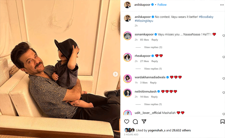Image resolution: width=225 pixels, height=138 pixels.
Task: Expand View replies (1) under neilnitinmukesh
Action: pos(153,104)
